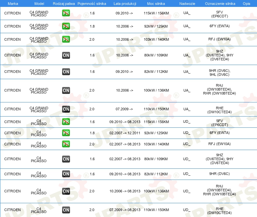257x217 pixels.
Task: Select '100kW / 136KM' in UD_ row
Action: [156, 191]
